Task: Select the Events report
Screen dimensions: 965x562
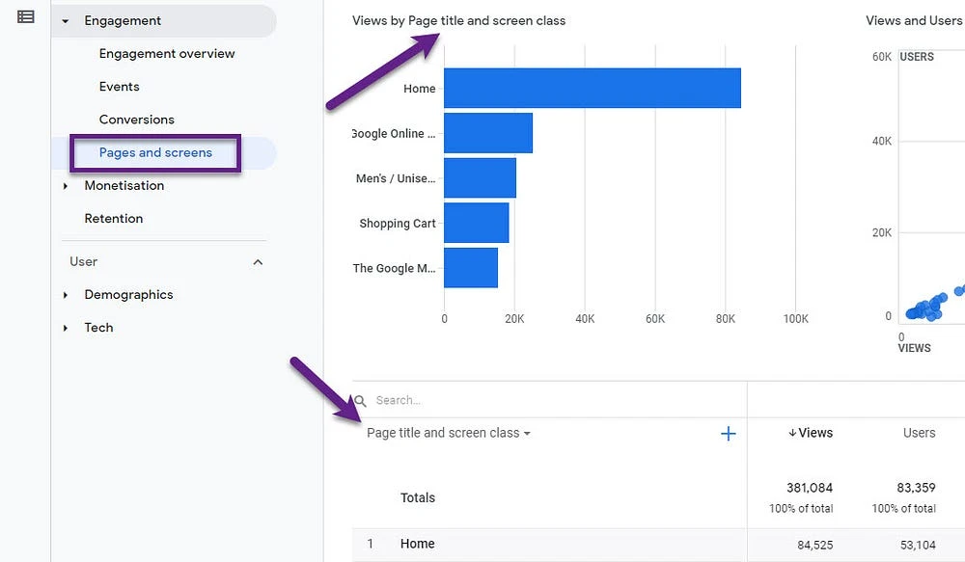Action: (119, 86)
